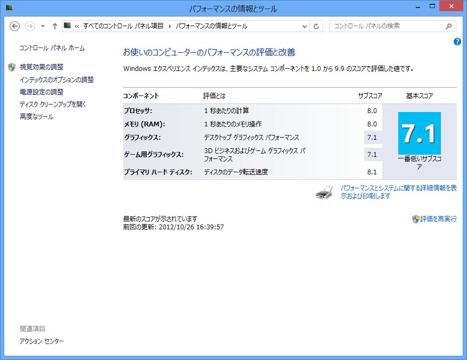Screen dimensions: 467x360
Task: Click shield icon next to 評価を再実行
Action: click(x=415, y=219)
